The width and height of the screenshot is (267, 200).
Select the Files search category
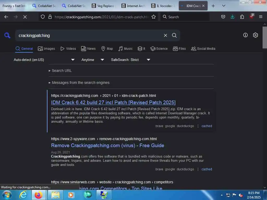(x=179, y=49)
